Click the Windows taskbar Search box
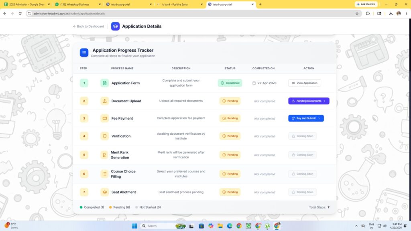 click(157, 226)
